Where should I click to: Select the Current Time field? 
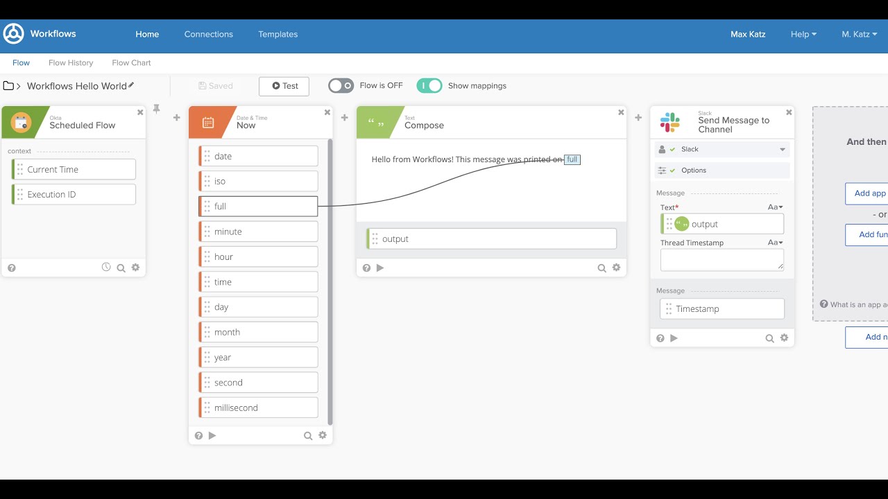(74, 169)
